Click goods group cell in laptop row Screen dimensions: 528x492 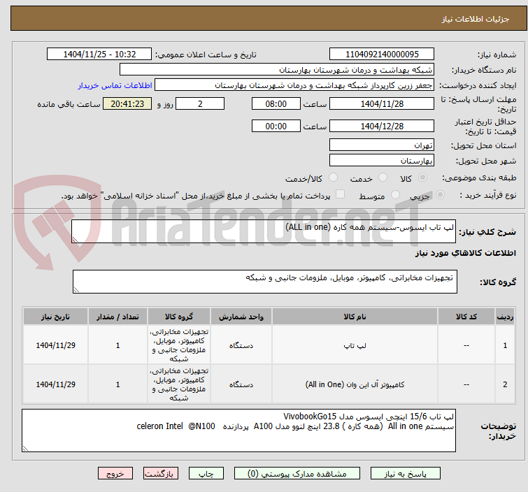click(x=179, y=345)
